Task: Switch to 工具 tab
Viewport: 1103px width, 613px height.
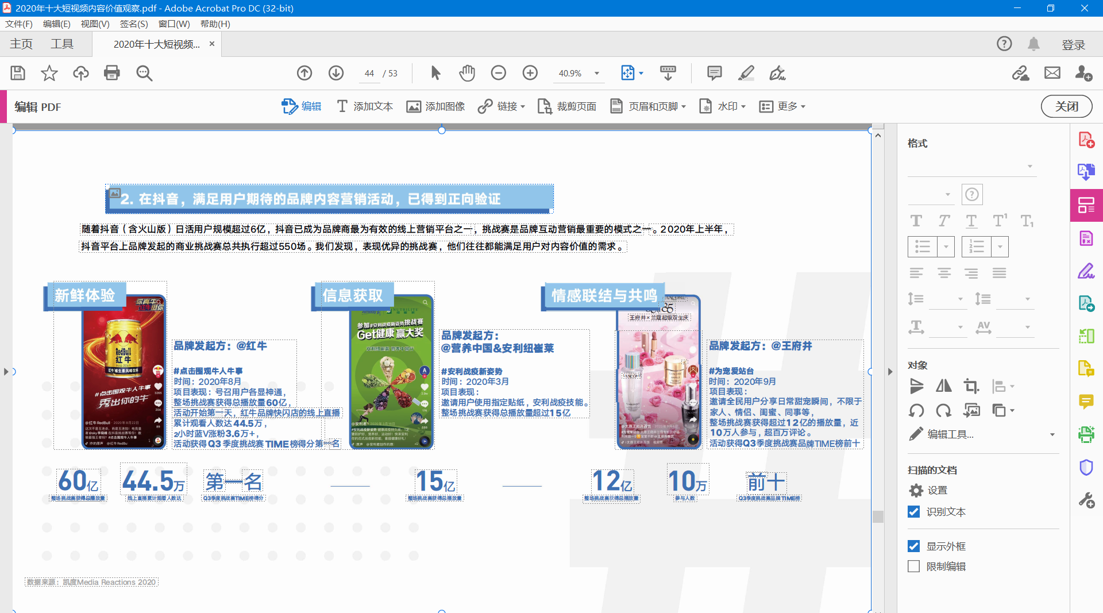Action: [62, 44]
